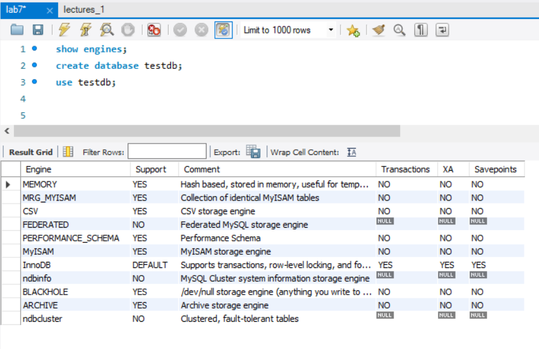Sort by Comment column header
Image resolution: width=539 pixels, height=349 pixels.
[277, 169]
